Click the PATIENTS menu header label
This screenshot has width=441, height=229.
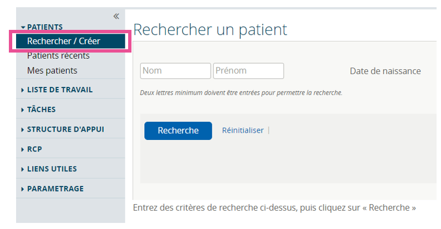coord(45,27)
